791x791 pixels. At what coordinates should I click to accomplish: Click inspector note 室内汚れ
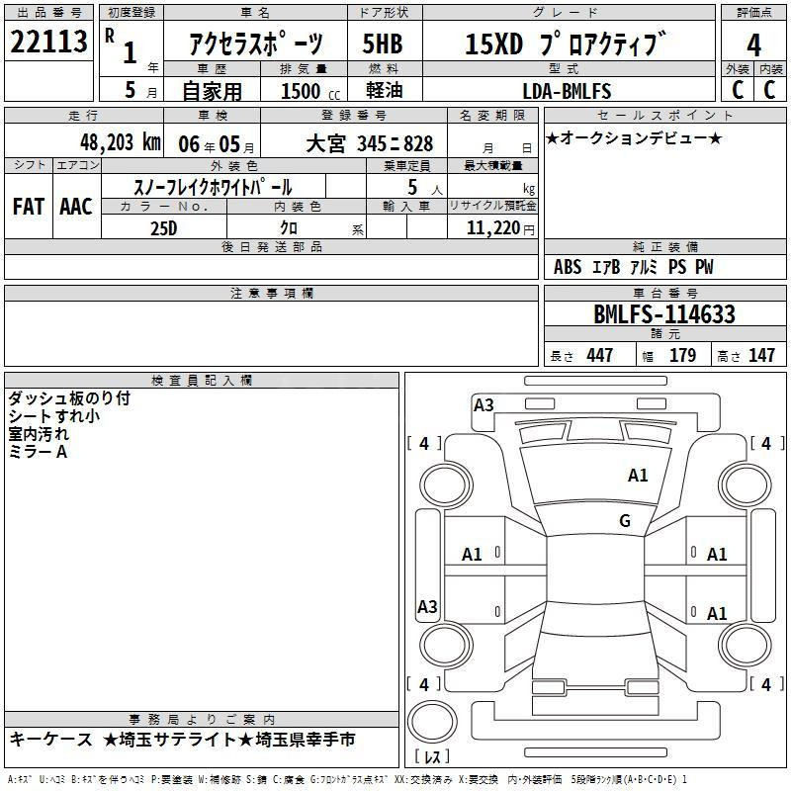(x=39, y=433)
